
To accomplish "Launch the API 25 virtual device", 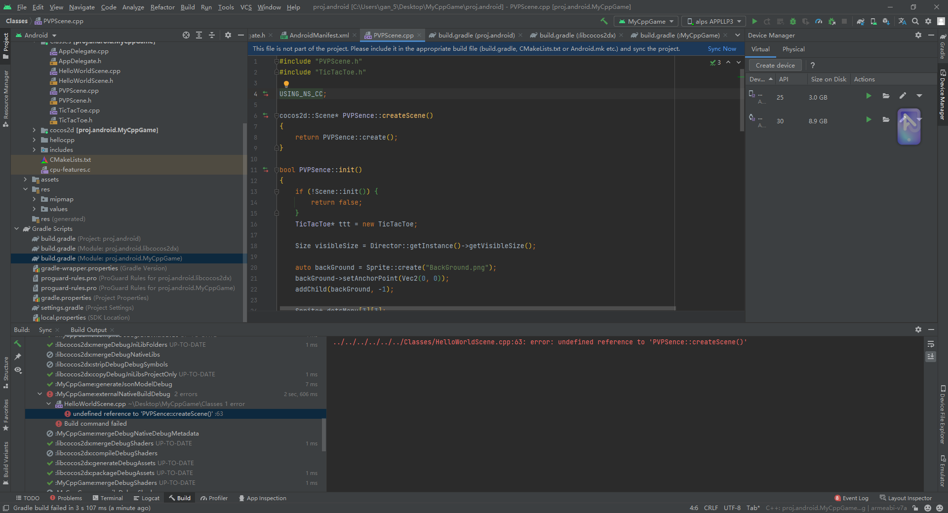I will [x=869, y=96].
